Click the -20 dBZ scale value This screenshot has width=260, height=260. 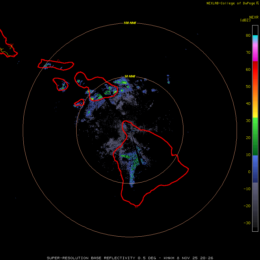[247, 206]
